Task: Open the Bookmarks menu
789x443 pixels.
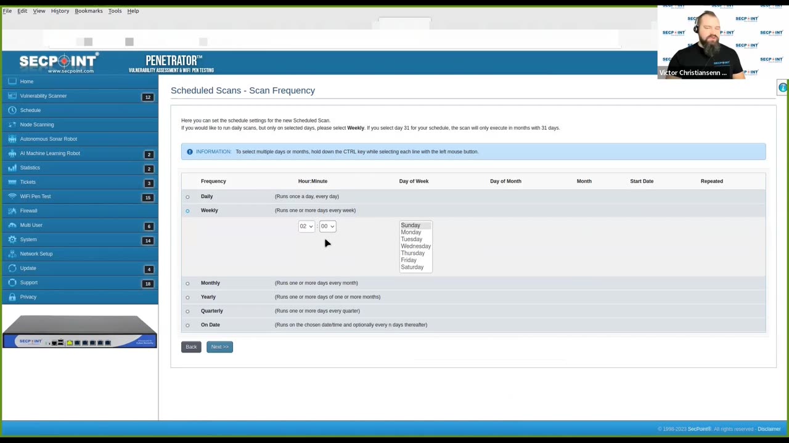Action: 89,10
